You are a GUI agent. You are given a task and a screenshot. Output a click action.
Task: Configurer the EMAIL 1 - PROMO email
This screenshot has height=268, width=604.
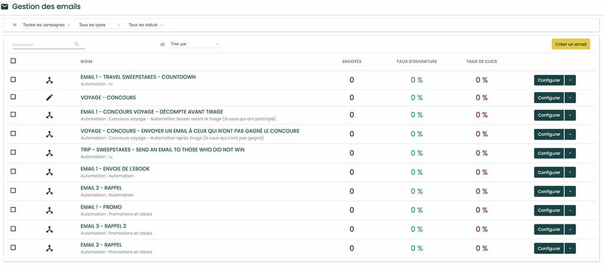(x=549, y=210)
